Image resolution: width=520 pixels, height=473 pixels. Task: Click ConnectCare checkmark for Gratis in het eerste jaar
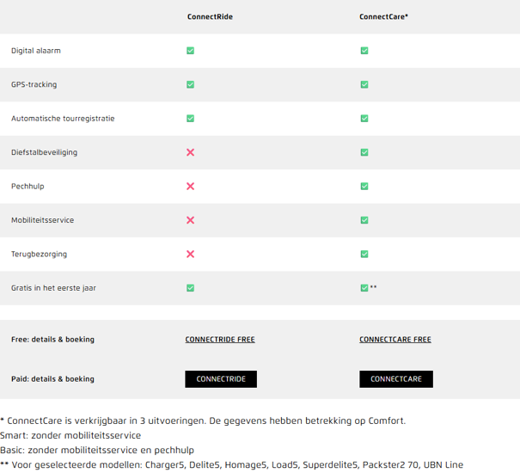[364, 288]
